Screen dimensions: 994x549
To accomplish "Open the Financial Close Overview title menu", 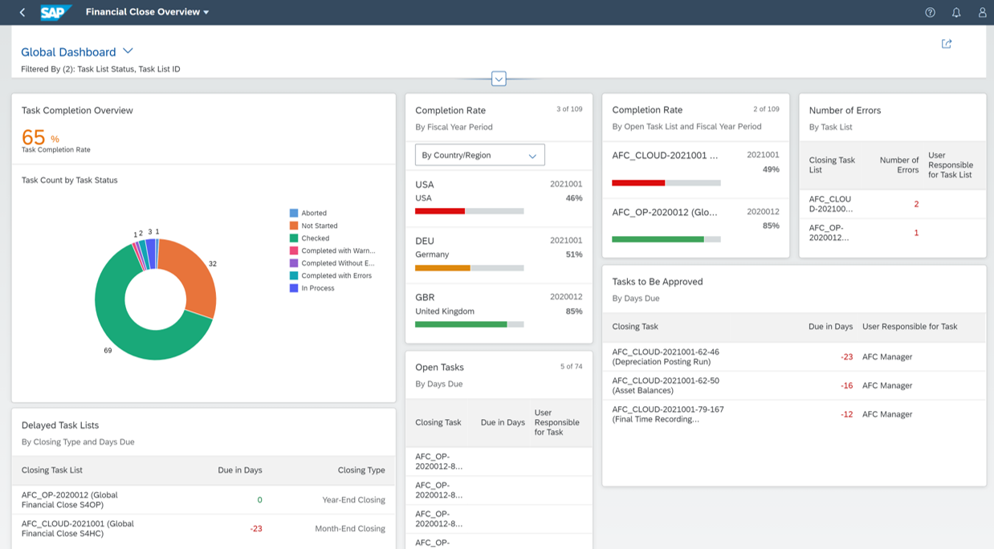I will tap(147, 12).
